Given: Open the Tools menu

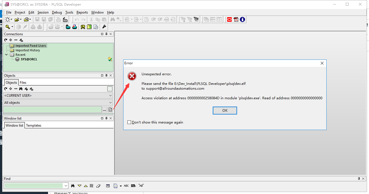Looking at the screenshot, I should [x=69, y=12].
